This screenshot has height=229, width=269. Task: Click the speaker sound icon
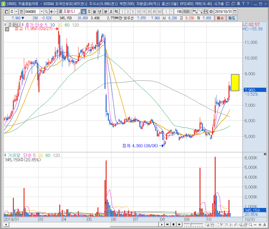[52, 12]
